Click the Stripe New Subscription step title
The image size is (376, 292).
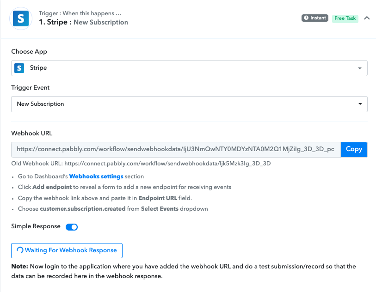[84, 22]
